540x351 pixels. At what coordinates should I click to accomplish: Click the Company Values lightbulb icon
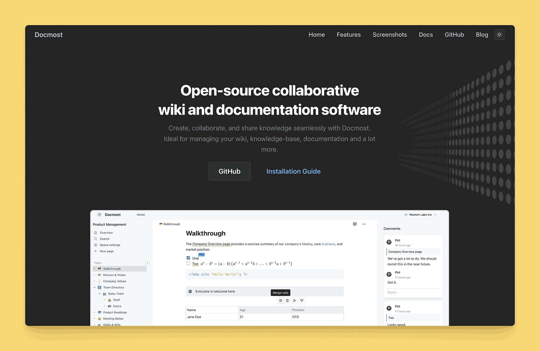[x=100, y=281]
